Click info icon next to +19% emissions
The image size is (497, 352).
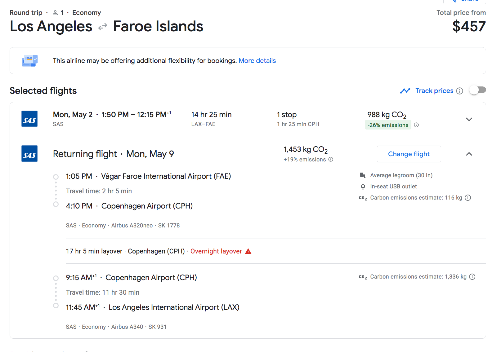coord(331,159)
